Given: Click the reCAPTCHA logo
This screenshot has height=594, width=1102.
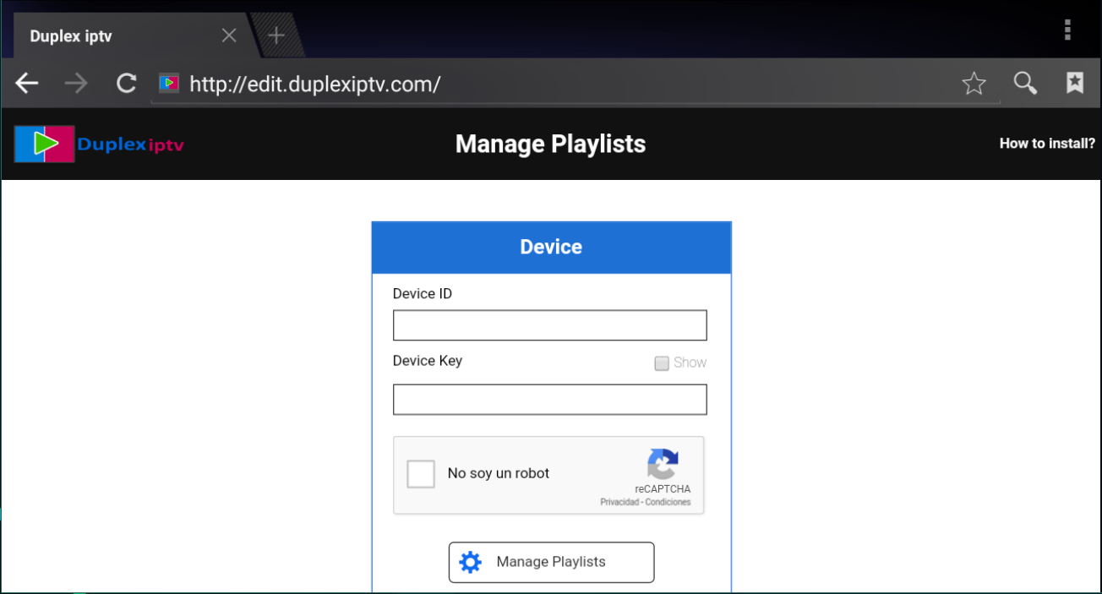Looking at the screenshot, I should coord(663,464).
